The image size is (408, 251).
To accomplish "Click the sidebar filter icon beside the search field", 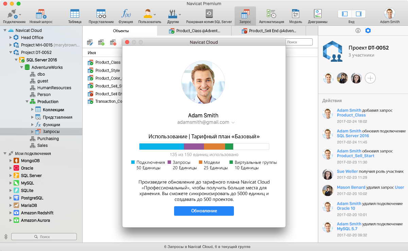I will 6,236.
